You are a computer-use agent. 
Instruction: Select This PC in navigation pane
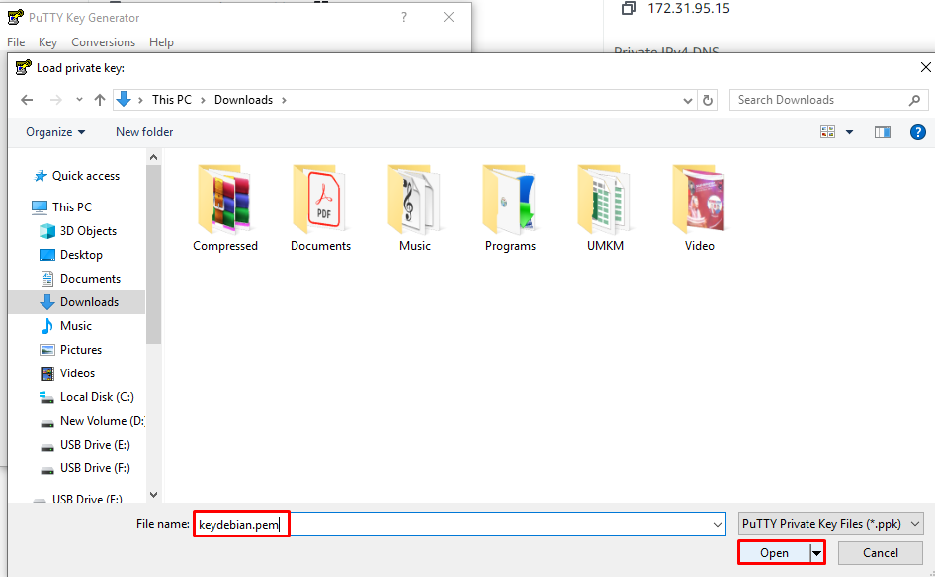(x=61, y=206)
